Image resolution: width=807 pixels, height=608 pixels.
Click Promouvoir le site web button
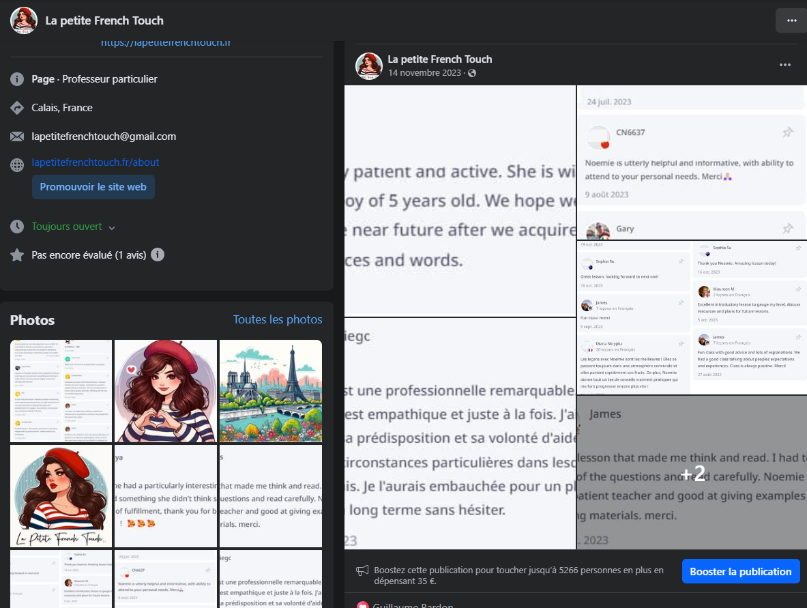point(93,187)
